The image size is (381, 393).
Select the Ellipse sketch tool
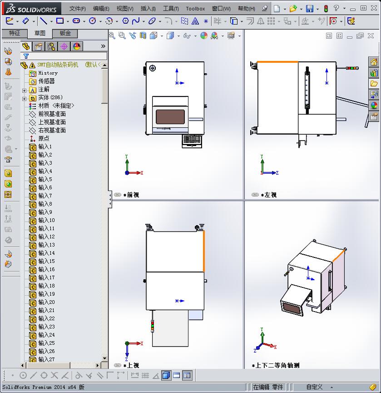[152, 21]
